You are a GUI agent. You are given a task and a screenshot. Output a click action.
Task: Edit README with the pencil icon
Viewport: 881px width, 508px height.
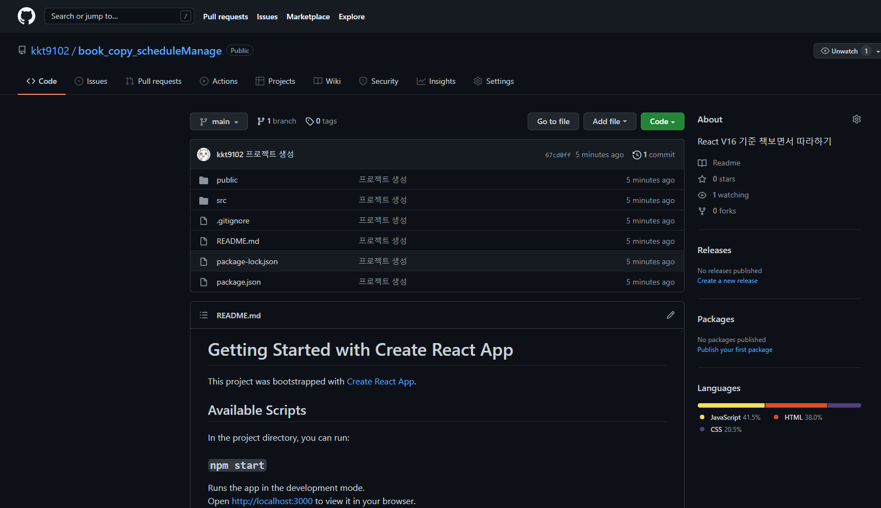pyautogui.click(x=670, y=315)
